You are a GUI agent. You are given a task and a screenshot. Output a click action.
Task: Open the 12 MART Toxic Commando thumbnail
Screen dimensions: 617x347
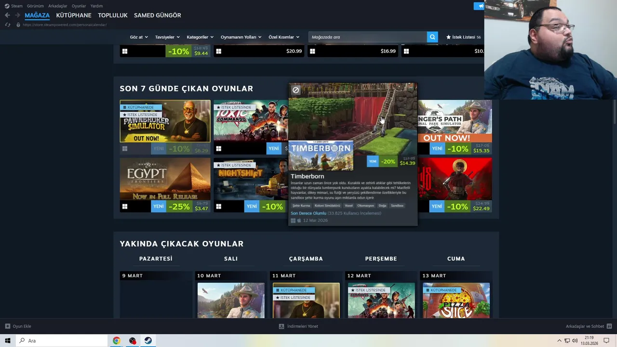click(381, 301)
